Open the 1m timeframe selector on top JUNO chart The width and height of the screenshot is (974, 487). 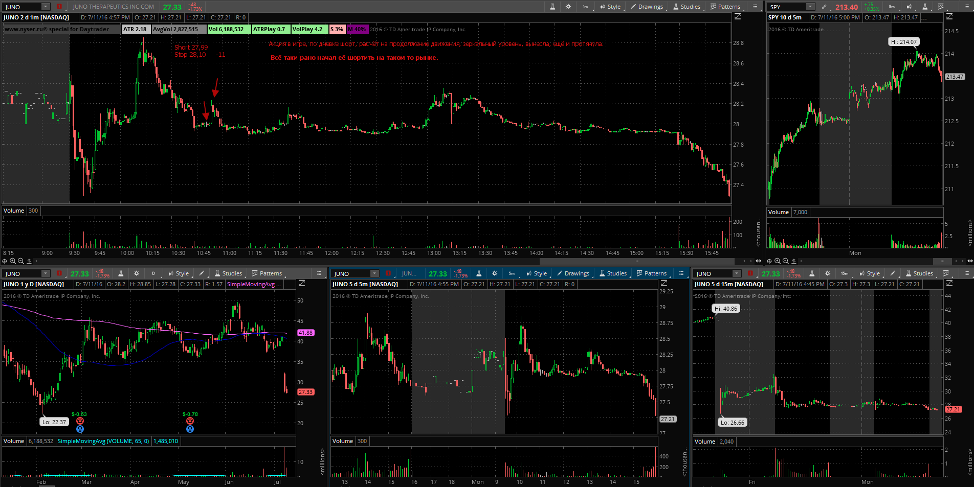coord(585,7)
